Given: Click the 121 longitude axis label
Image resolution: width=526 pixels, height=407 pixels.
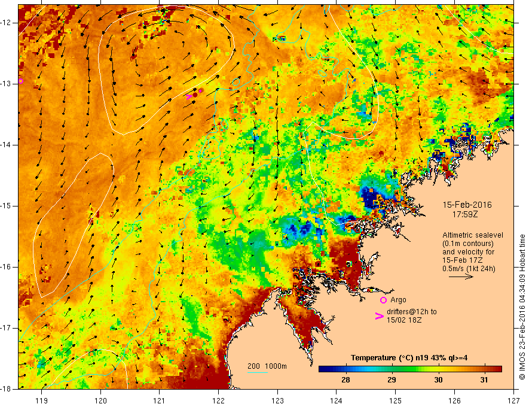Looking at the screenshot, I should tap(160, 400).
